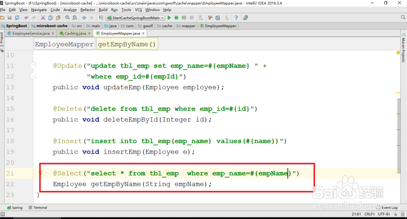Screen dimensions: 407x219
Task: Open the Refactor menu
Action: [88, 10]
